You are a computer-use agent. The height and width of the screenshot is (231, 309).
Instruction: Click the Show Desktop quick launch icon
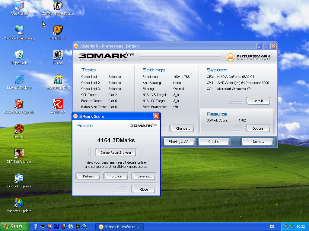pyautogui.click(x=36, y=226)
